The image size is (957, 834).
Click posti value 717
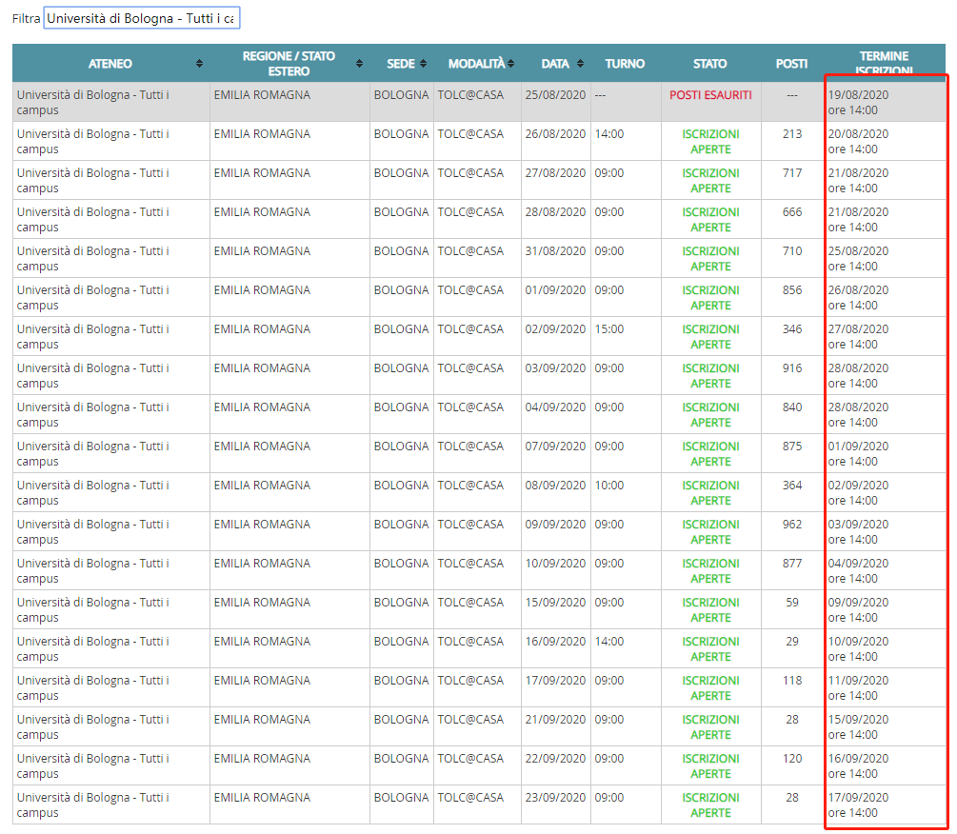pos(792,173)
